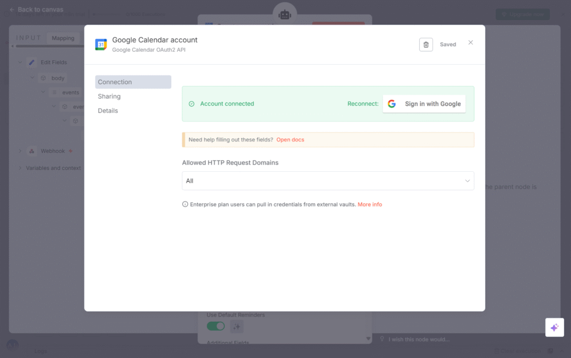The width and height of the screenshot is (571, 358).
Task: Open the Details tab
Action: click(x=108, y=111)
